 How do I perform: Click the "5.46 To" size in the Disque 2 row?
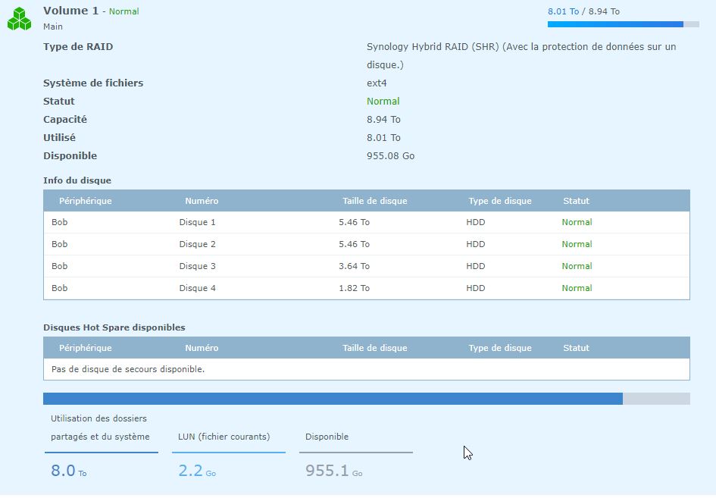[x=355, y=244]
